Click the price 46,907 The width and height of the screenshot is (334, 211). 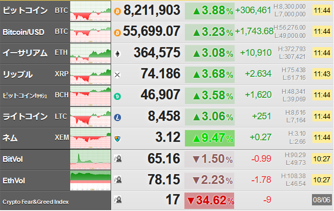click(x=160, y=95)
